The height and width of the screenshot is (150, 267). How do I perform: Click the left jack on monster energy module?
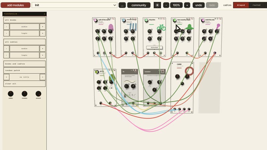coord(126,53)
